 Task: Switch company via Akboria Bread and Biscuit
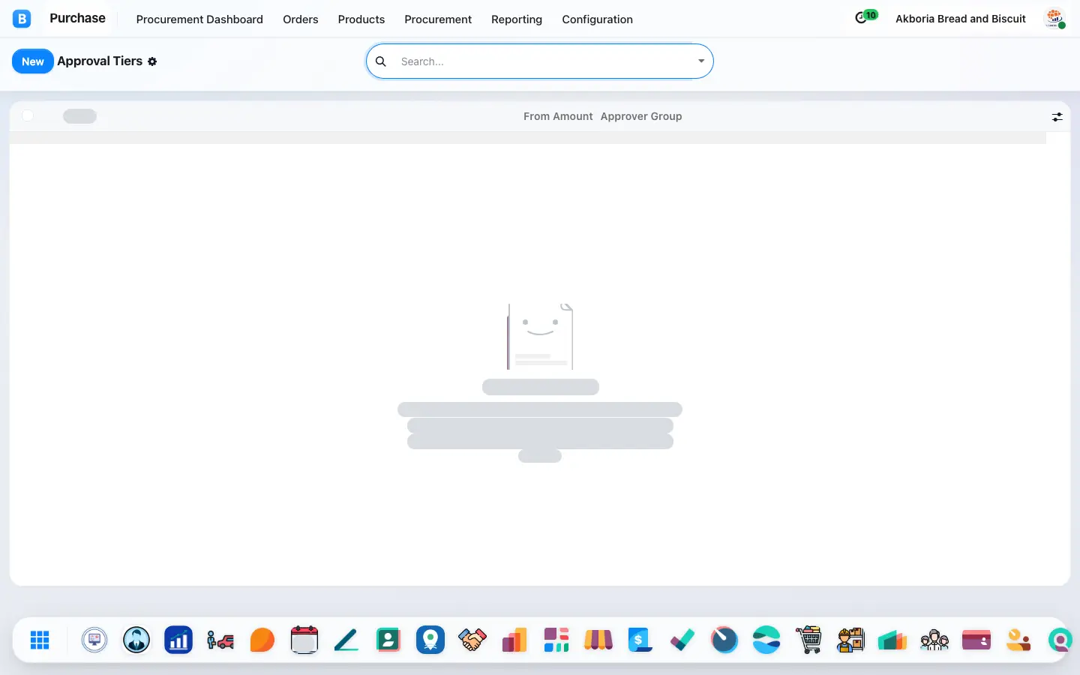(x=961, y=19)
